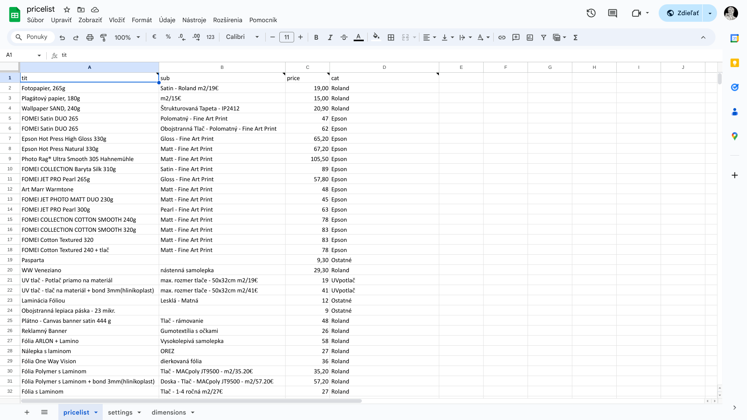This screenshot has width=747, height=420.
Task: Click the Zdieľať share button
Action: pyautogui.click(x=682, y=13)
